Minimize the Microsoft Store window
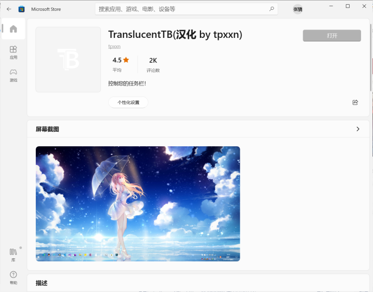This screenshot has height=292, width=373. pyautogui.click(x=331, y=6)
